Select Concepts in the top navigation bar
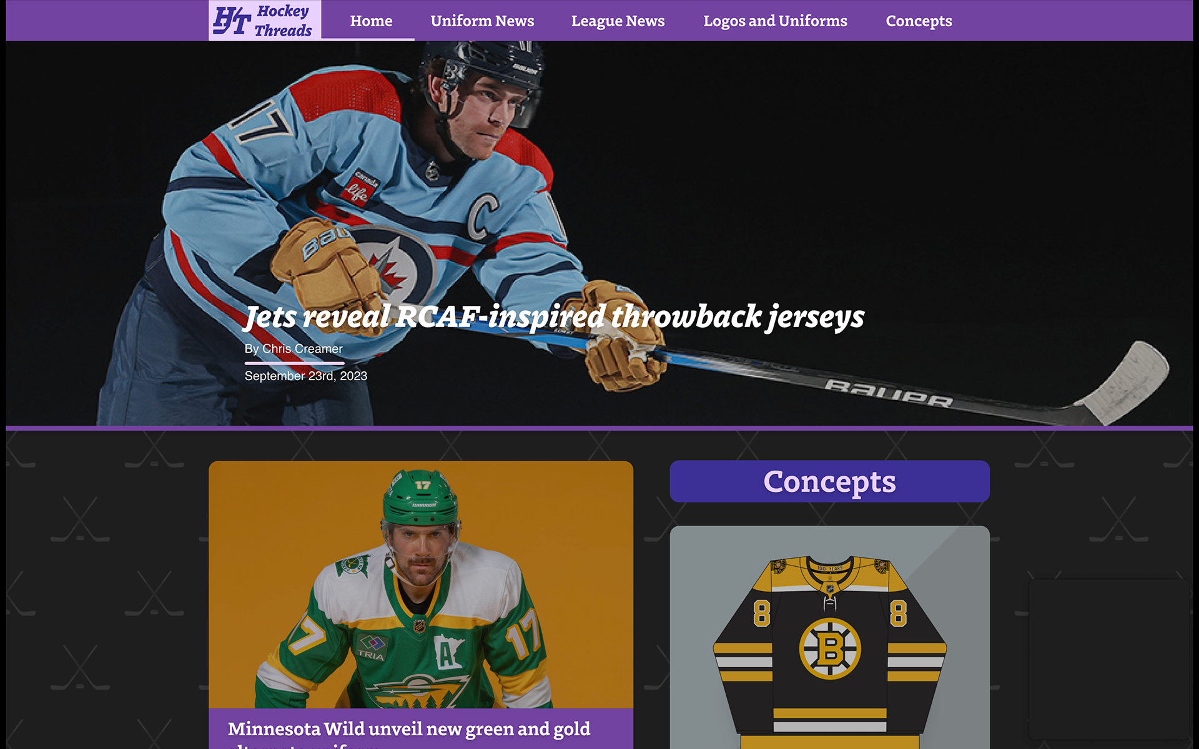Screen dimensions: 1199x749 coord(919,21)
